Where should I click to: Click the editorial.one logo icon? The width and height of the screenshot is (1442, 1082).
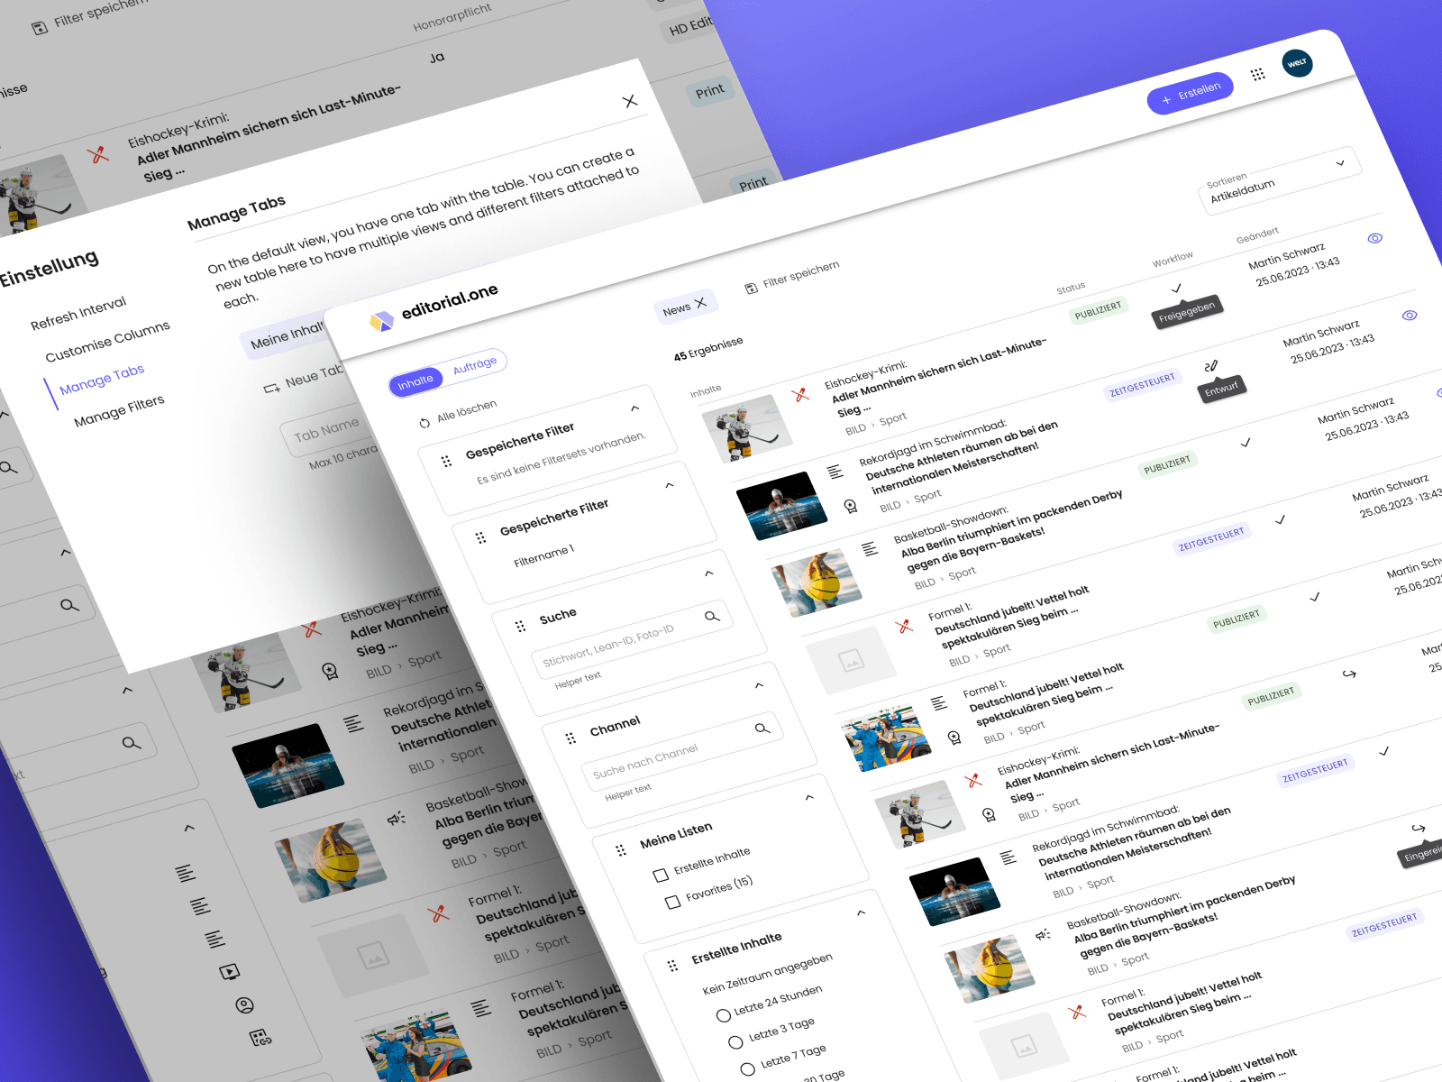[382, 320]
